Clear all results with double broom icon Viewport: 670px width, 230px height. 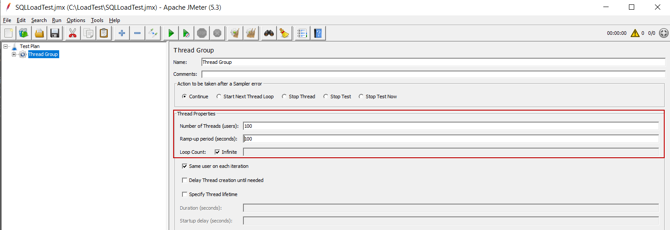[251, 33]
